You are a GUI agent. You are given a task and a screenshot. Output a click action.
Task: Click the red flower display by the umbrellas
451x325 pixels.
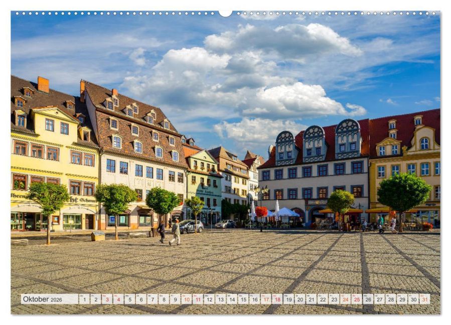[x=261, y=212]
